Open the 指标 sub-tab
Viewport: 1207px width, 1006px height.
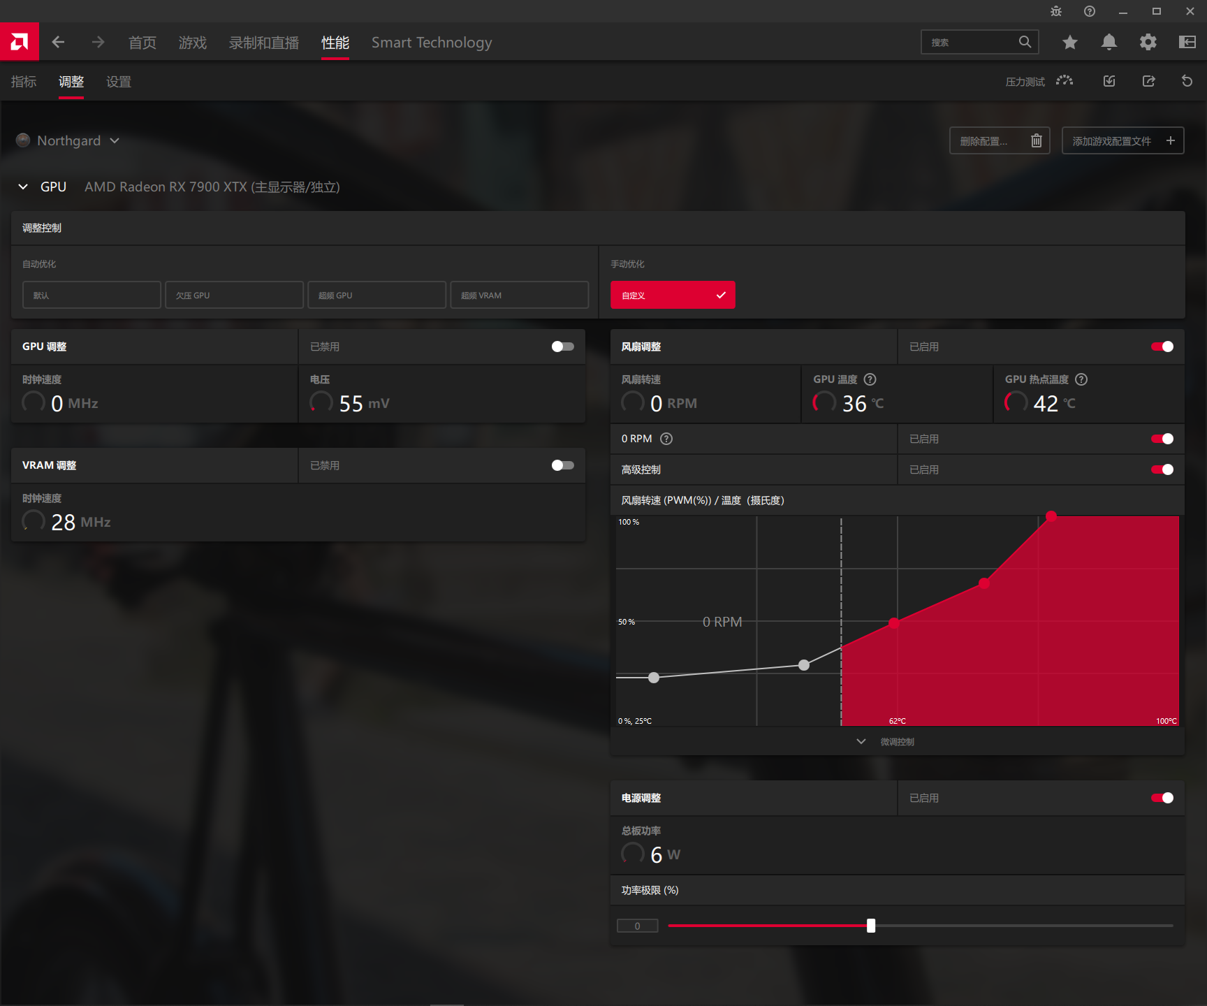pyautogui.click(x=24, y=82)
